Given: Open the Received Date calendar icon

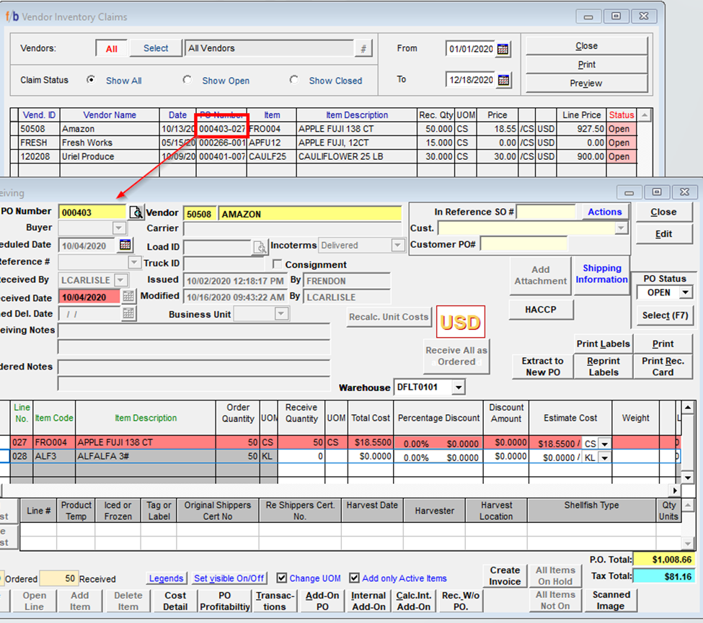Looking at the screenshot, I should click(x=128, y=297).
